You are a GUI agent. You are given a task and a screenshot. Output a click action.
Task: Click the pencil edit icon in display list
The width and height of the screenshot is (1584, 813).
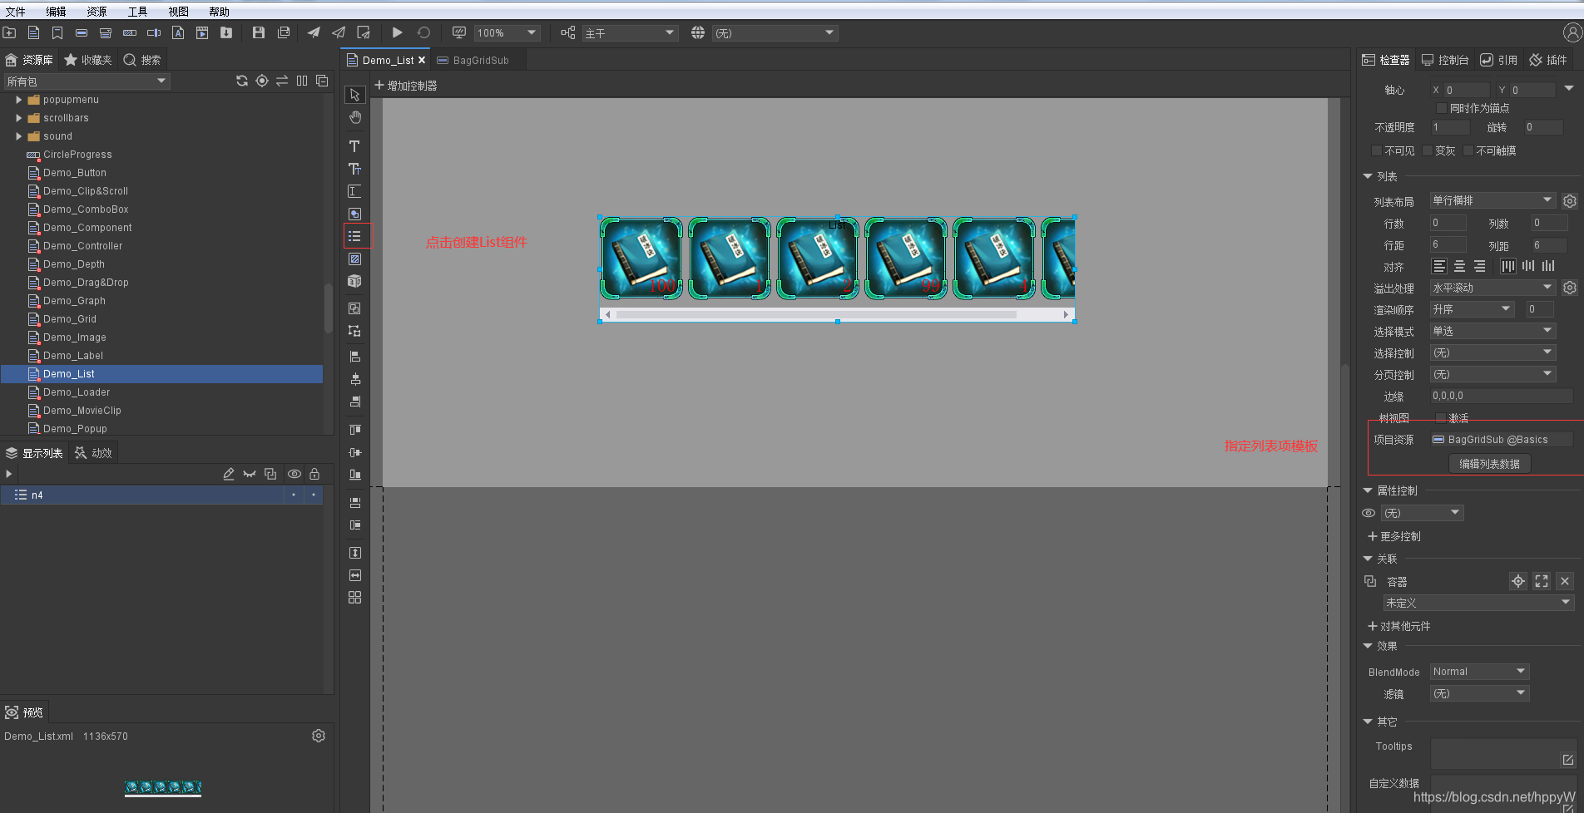229,474
